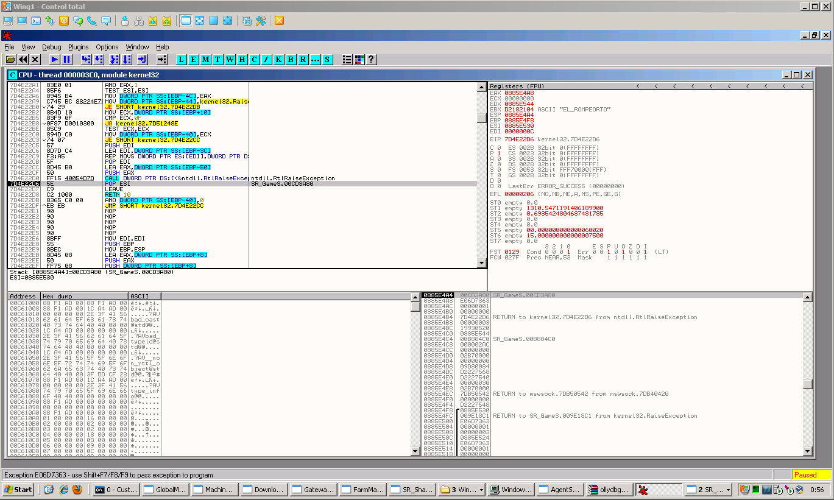
Task: Show Source with the S button
Action: (x=328, y=59)
